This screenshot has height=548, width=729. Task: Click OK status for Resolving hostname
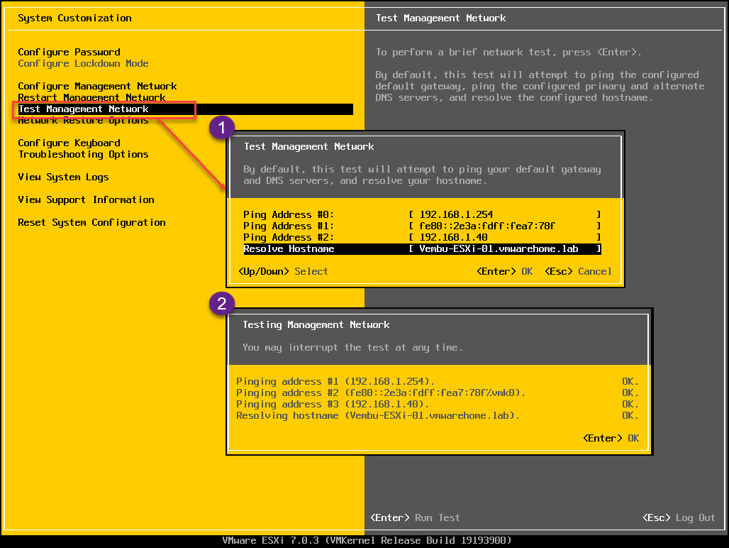click(630, 416)
